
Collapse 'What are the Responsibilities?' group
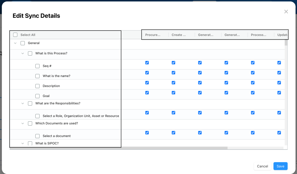[x=23, y=104]
